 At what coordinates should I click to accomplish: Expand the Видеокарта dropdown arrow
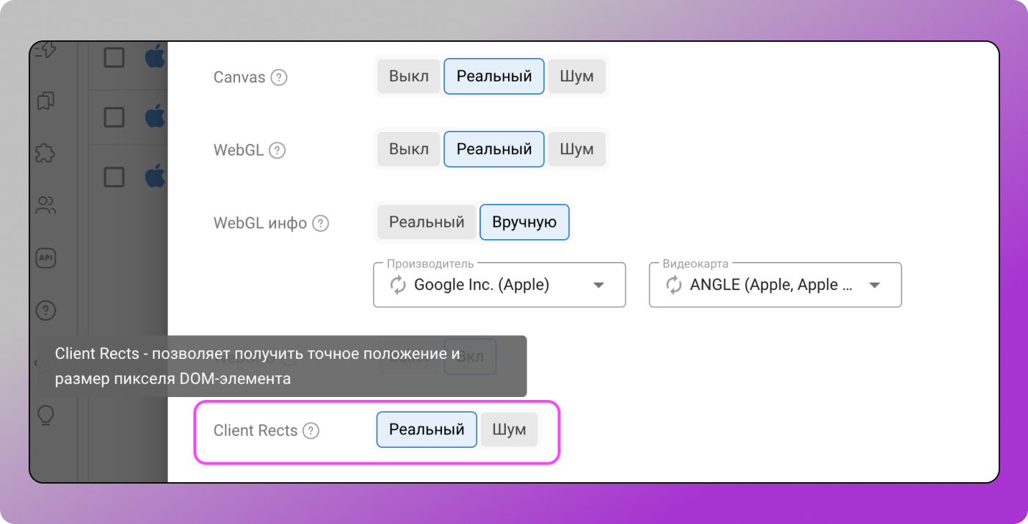pos(875,285)
